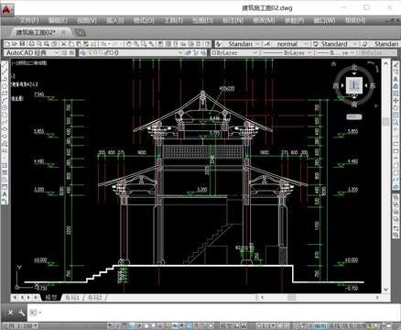Viewport: 401px width, 330px height.
Task: Click the Match Properties brush icon
Action: point(94,44)
